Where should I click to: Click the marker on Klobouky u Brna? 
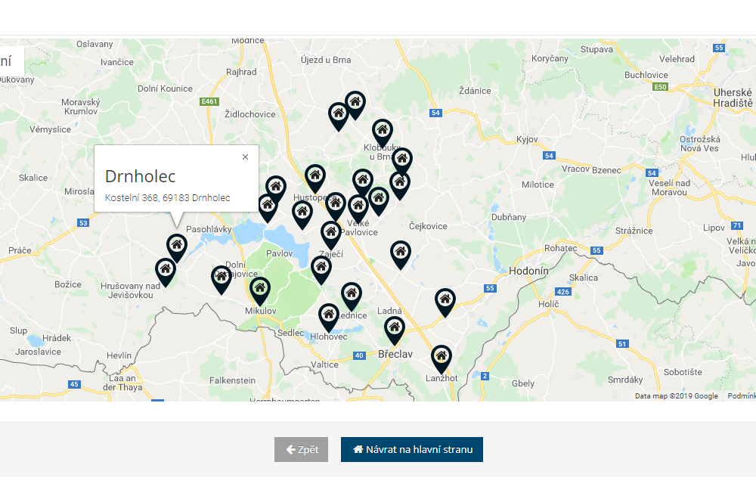tap(383, 131)
